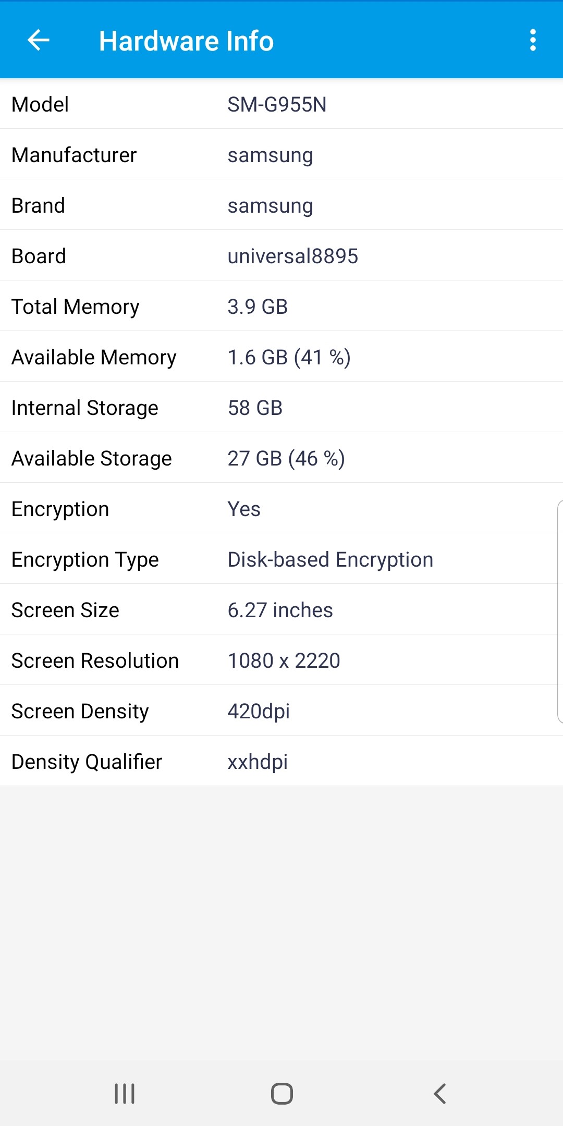Tap the Available Memory row

pos(281,357)
